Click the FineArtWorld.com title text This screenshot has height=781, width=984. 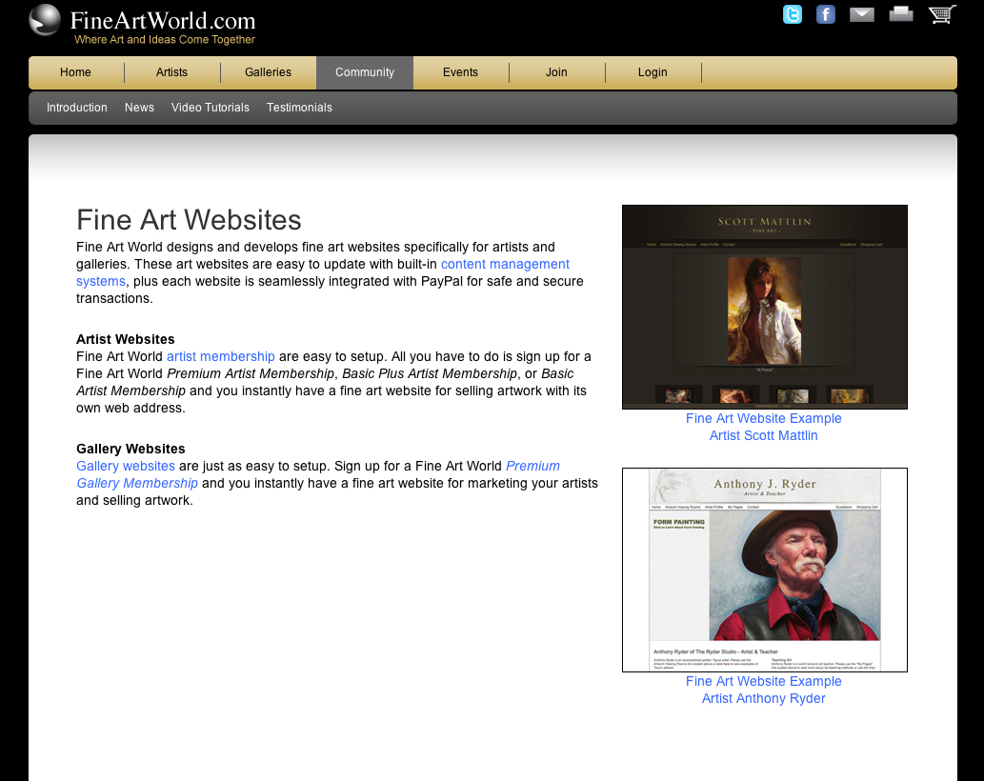click(163, 21)
